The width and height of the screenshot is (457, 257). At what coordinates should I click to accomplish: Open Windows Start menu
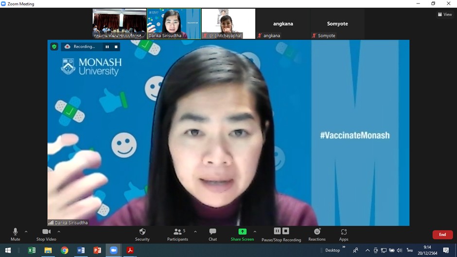[x=8, y=250]
